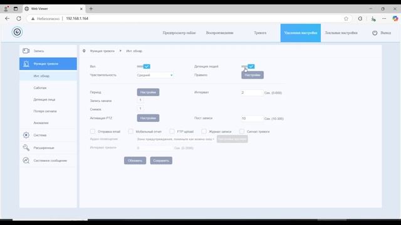Close the Web Viewer tab
The image size is (401, 225).
81,9
